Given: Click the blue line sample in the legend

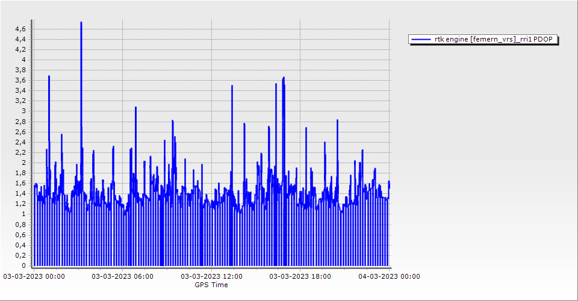Looking at the screenshot, I should [x=421, y=40].
